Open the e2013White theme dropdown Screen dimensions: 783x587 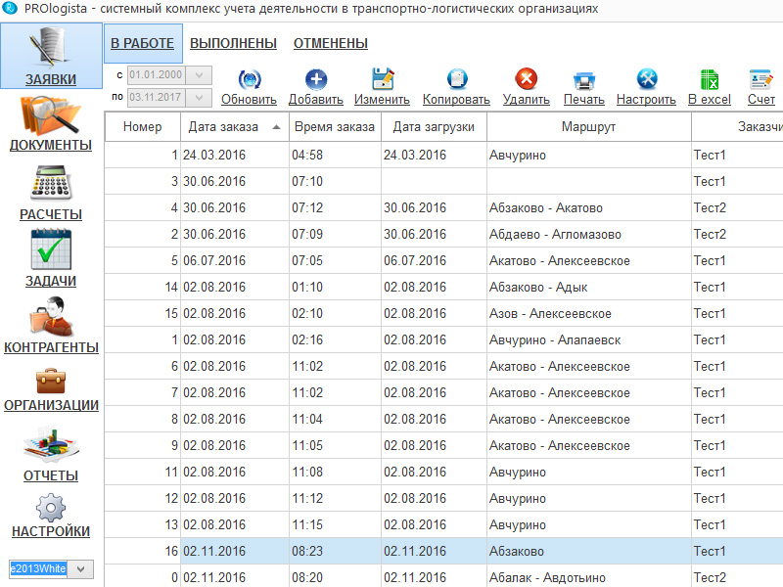click(81, 568)
